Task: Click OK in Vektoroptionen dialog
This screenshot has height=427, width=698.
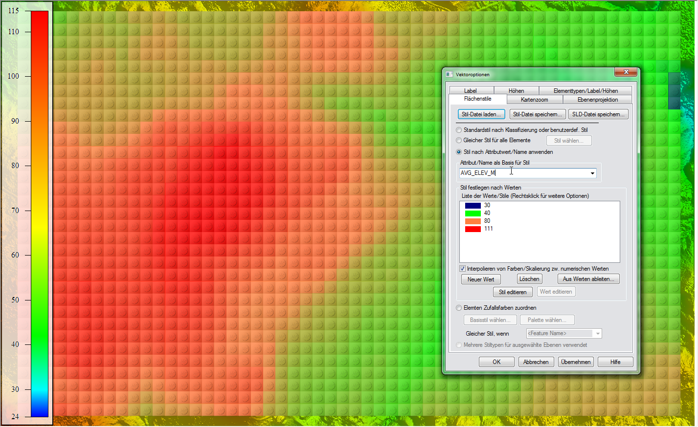Action: pyautogui.click(x=496, y=362)
